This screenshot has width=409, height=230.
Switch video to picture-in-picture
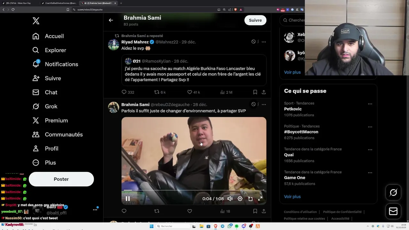coord(250,199)
